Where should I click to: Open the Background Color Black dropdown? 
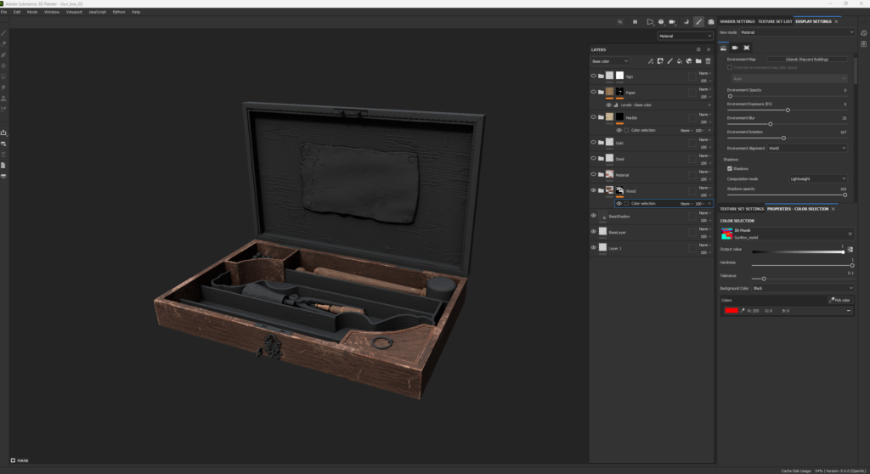[802, 288]
